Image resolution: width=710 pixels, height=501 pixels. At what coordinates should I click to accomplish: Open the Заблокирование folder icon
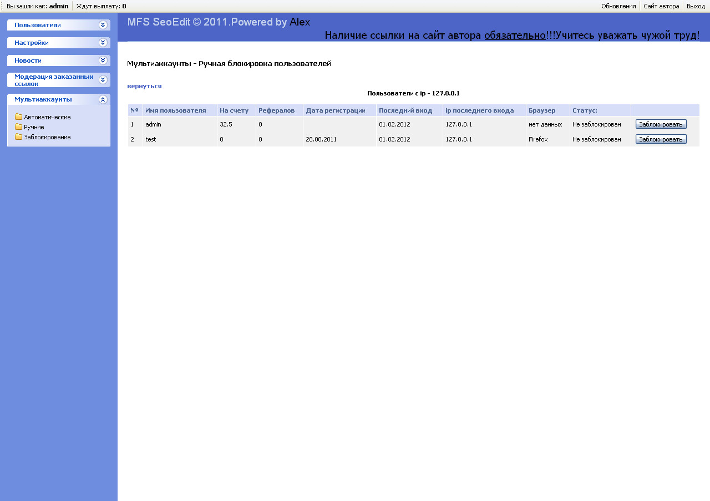coord(18,137)
